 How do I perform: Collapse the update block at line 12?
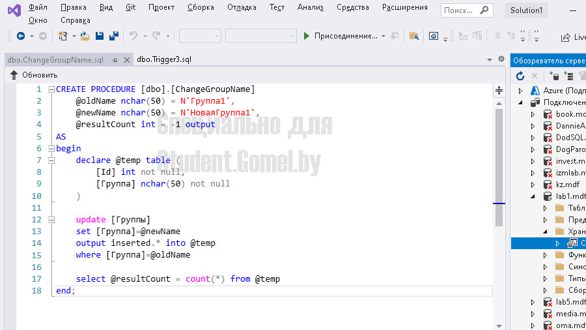point(51,220)
